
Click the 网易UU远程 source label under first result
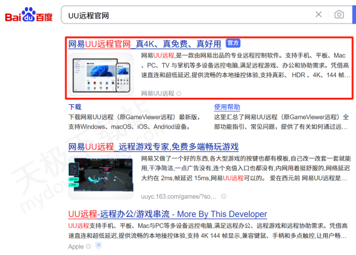158,94
